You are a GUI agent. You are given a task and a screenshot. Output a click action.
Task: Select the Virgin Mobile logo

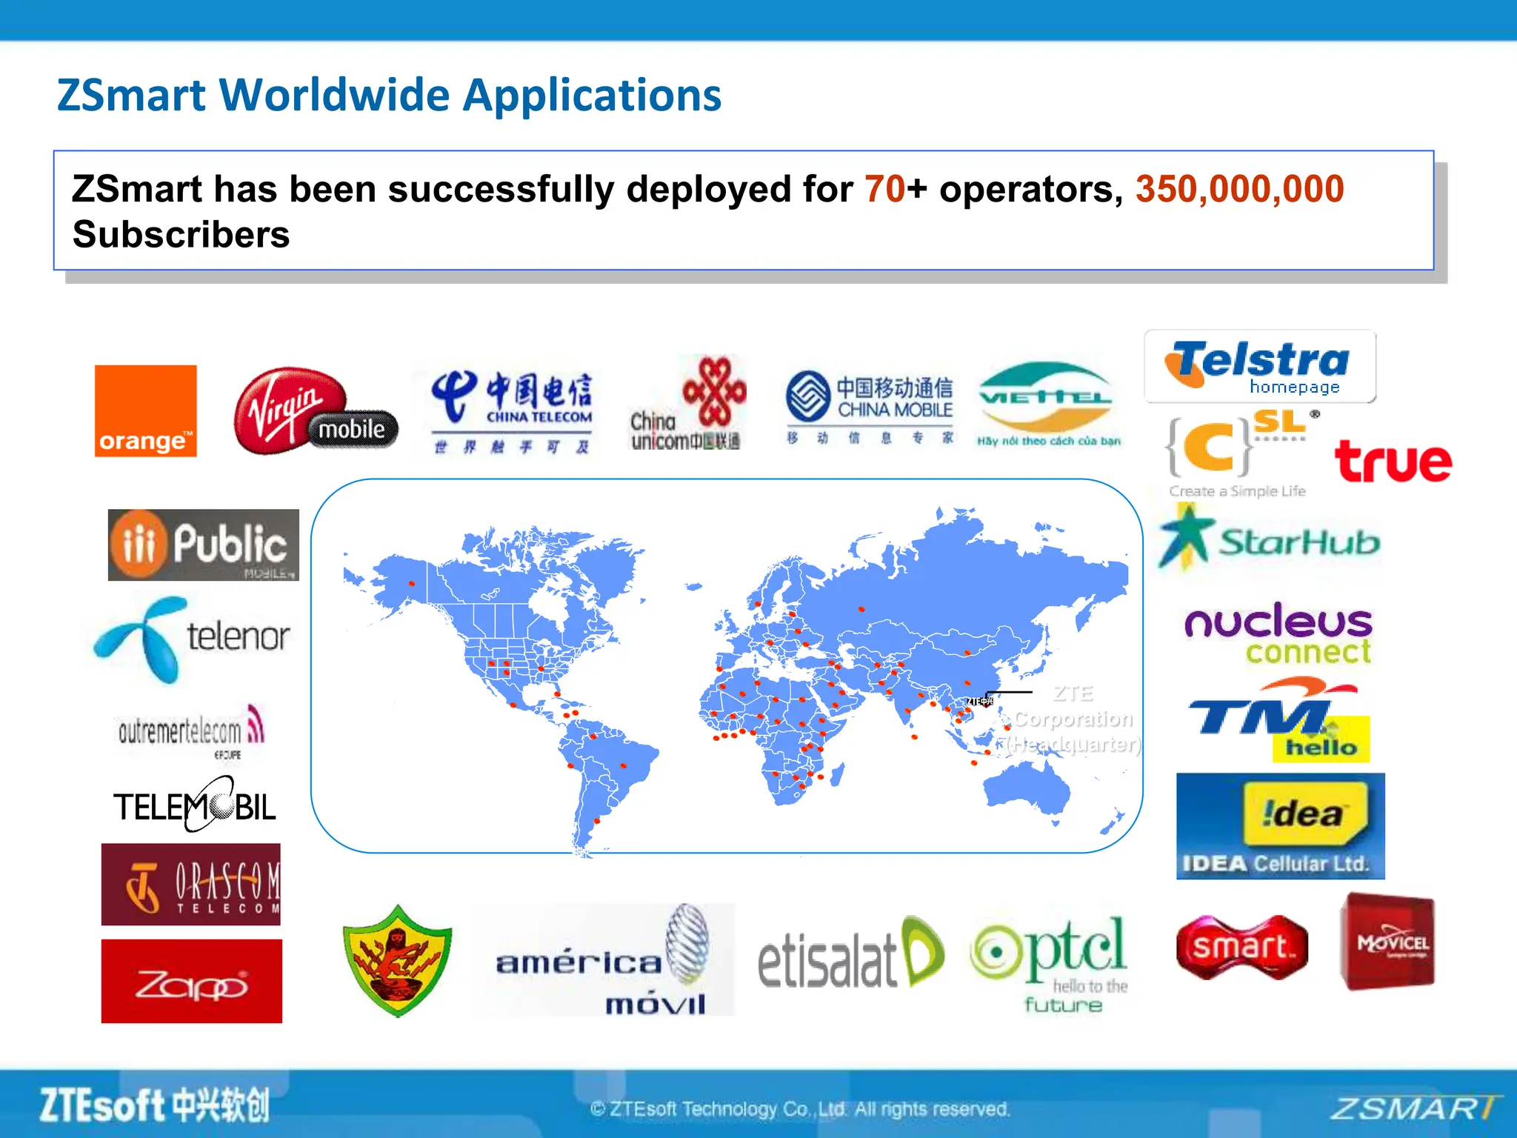click(x=316, y=411)
